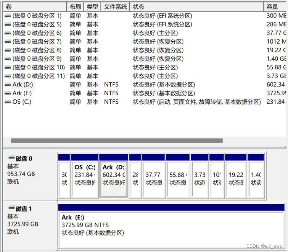Sort by the 容量 column header
This screenshot has height=252, width=288.
[275, 7]
